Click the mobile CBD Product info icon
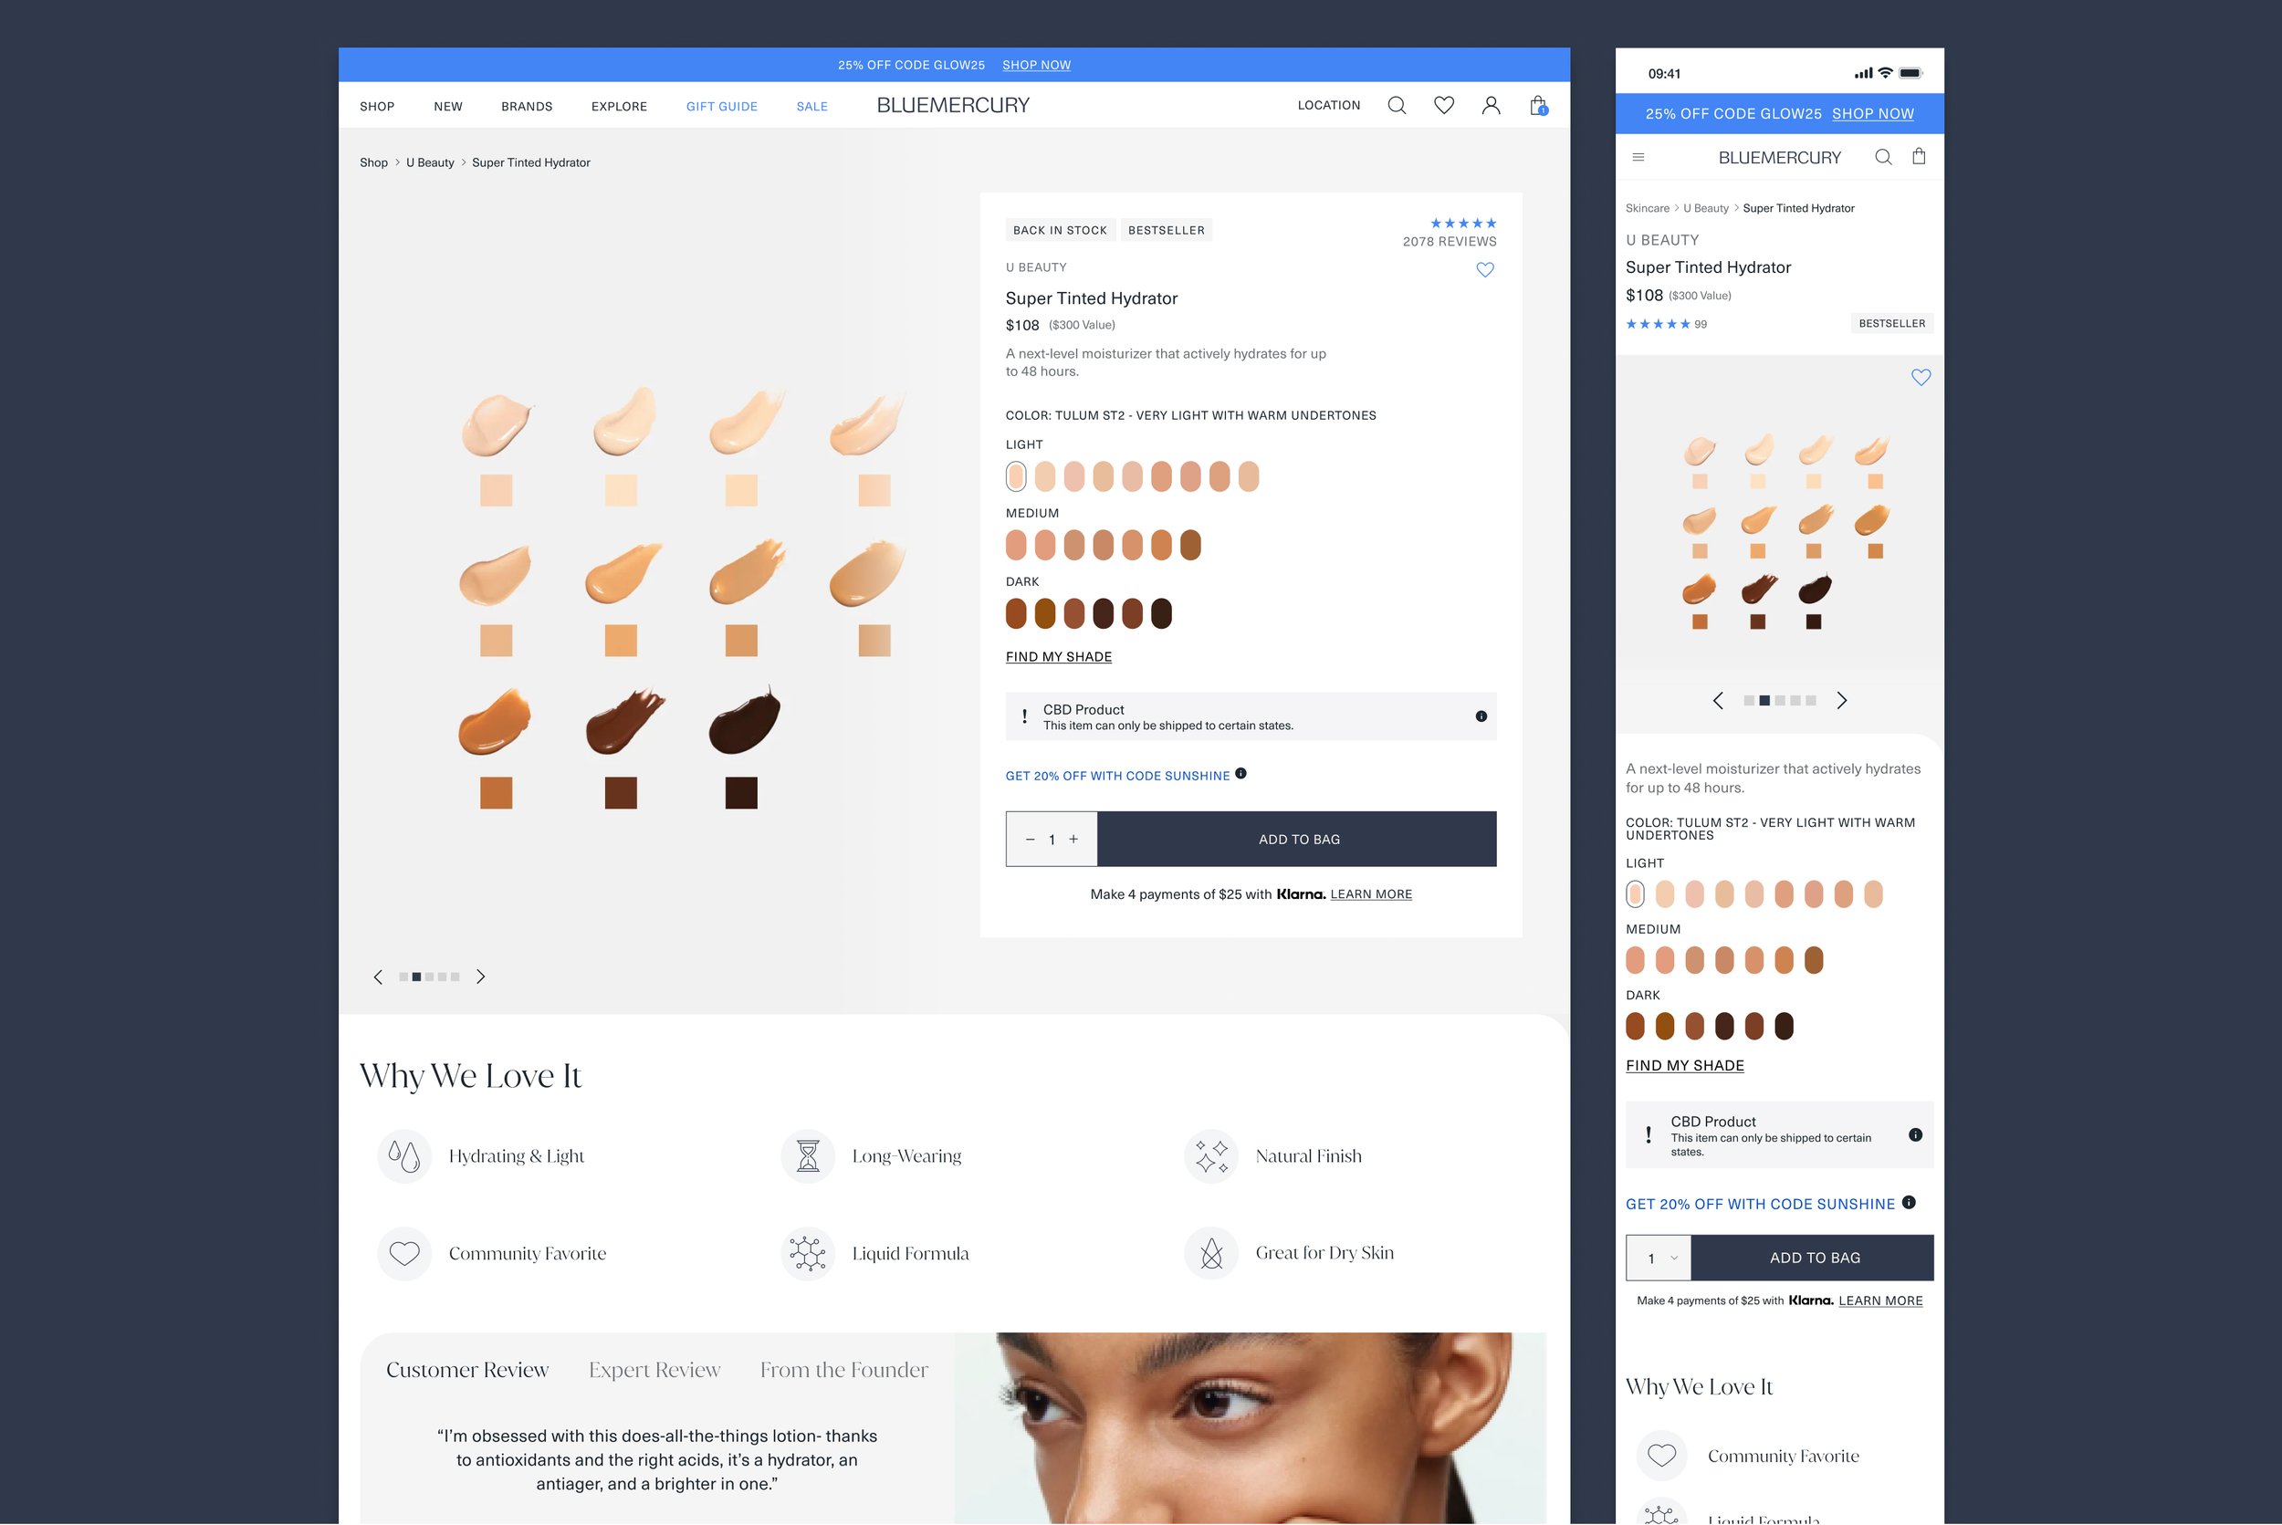This screenshot has height=1525, width=2282. click(x=1914, y=1134)
